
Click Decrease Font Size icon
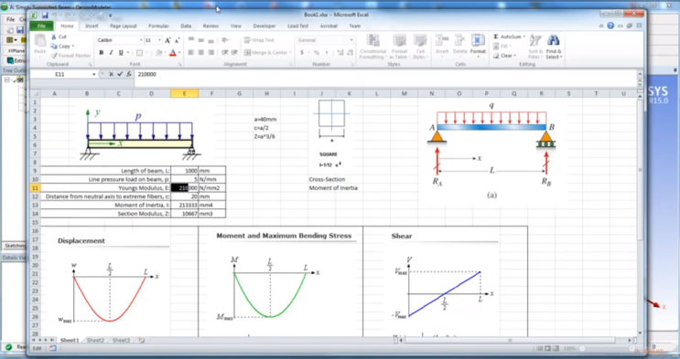click(177, 40)
